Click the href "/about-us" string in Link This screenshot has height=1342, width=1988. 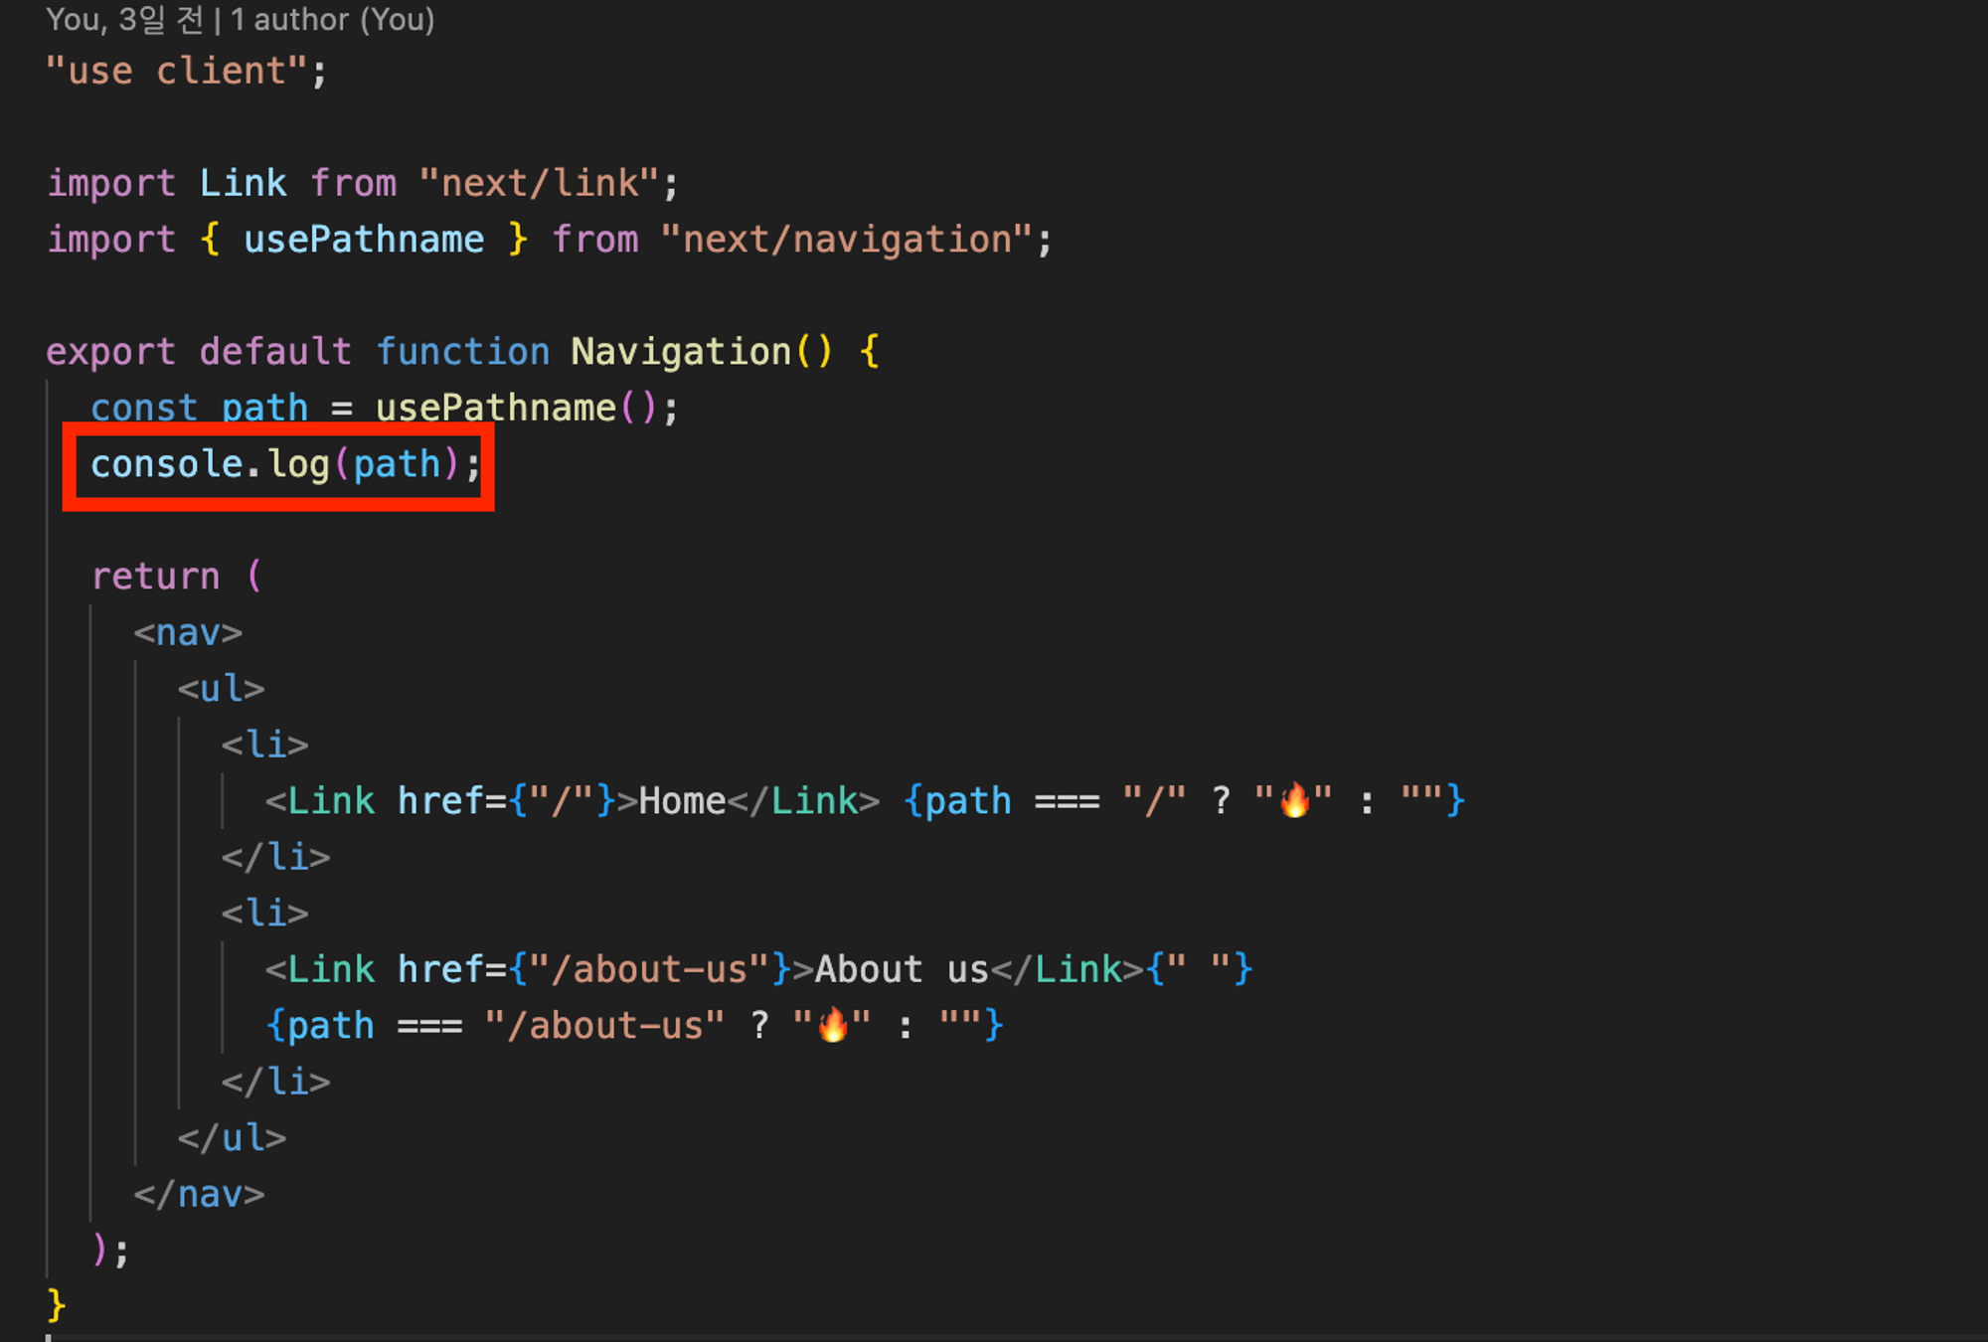coord(649,969)
